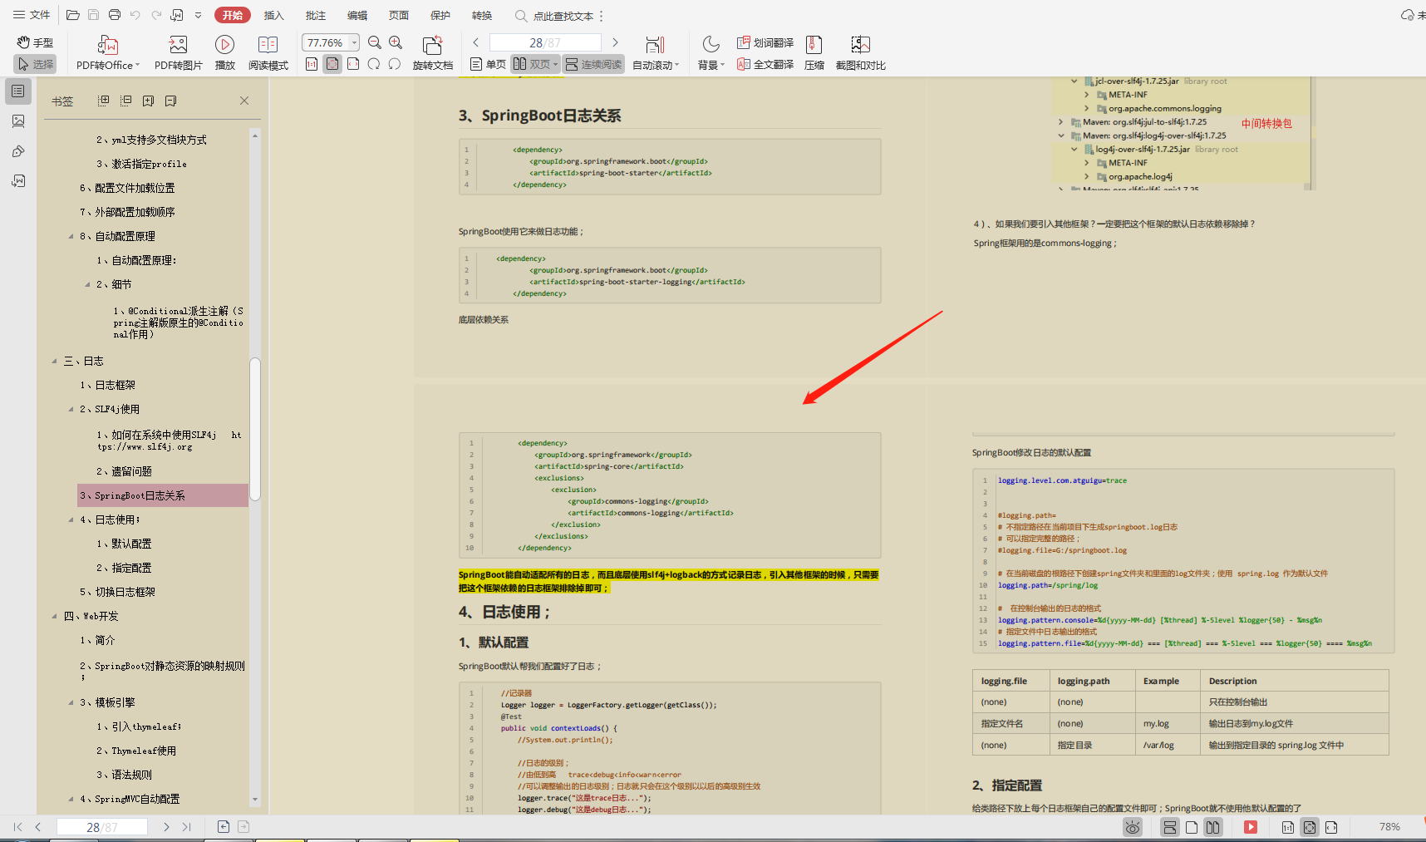The height and width of the screenshot is (842, 1426).
Task: Open the 压缩 compress tool
Action: point(814,51)
